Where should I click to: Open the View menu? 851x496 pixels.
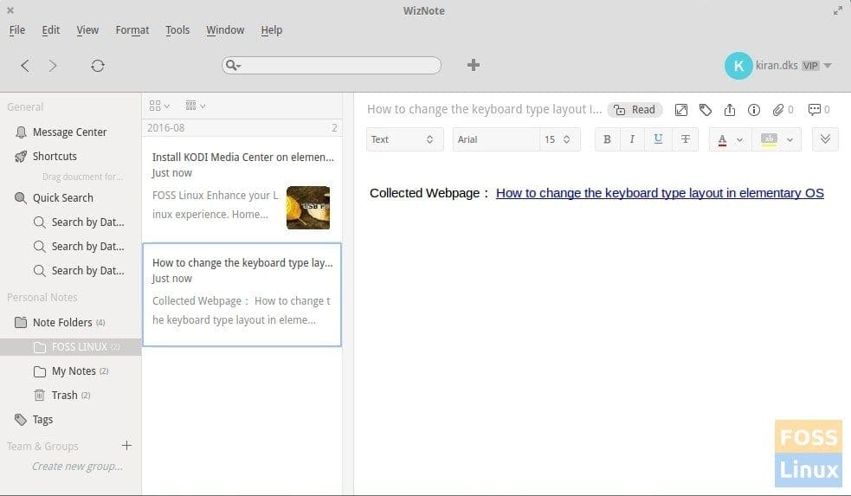coord(87,30)
